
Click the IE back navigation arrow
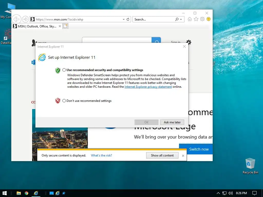[16, 19]
